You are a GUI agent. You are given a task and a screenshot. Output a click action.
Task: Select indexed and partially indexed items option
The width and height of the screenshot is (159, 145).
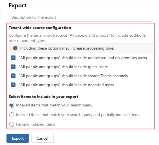(x=12, y=115)
